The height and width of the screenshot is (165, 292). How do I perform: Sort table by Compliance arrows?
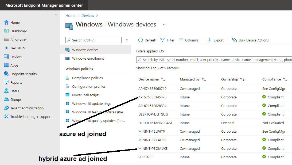click(285, 79)
